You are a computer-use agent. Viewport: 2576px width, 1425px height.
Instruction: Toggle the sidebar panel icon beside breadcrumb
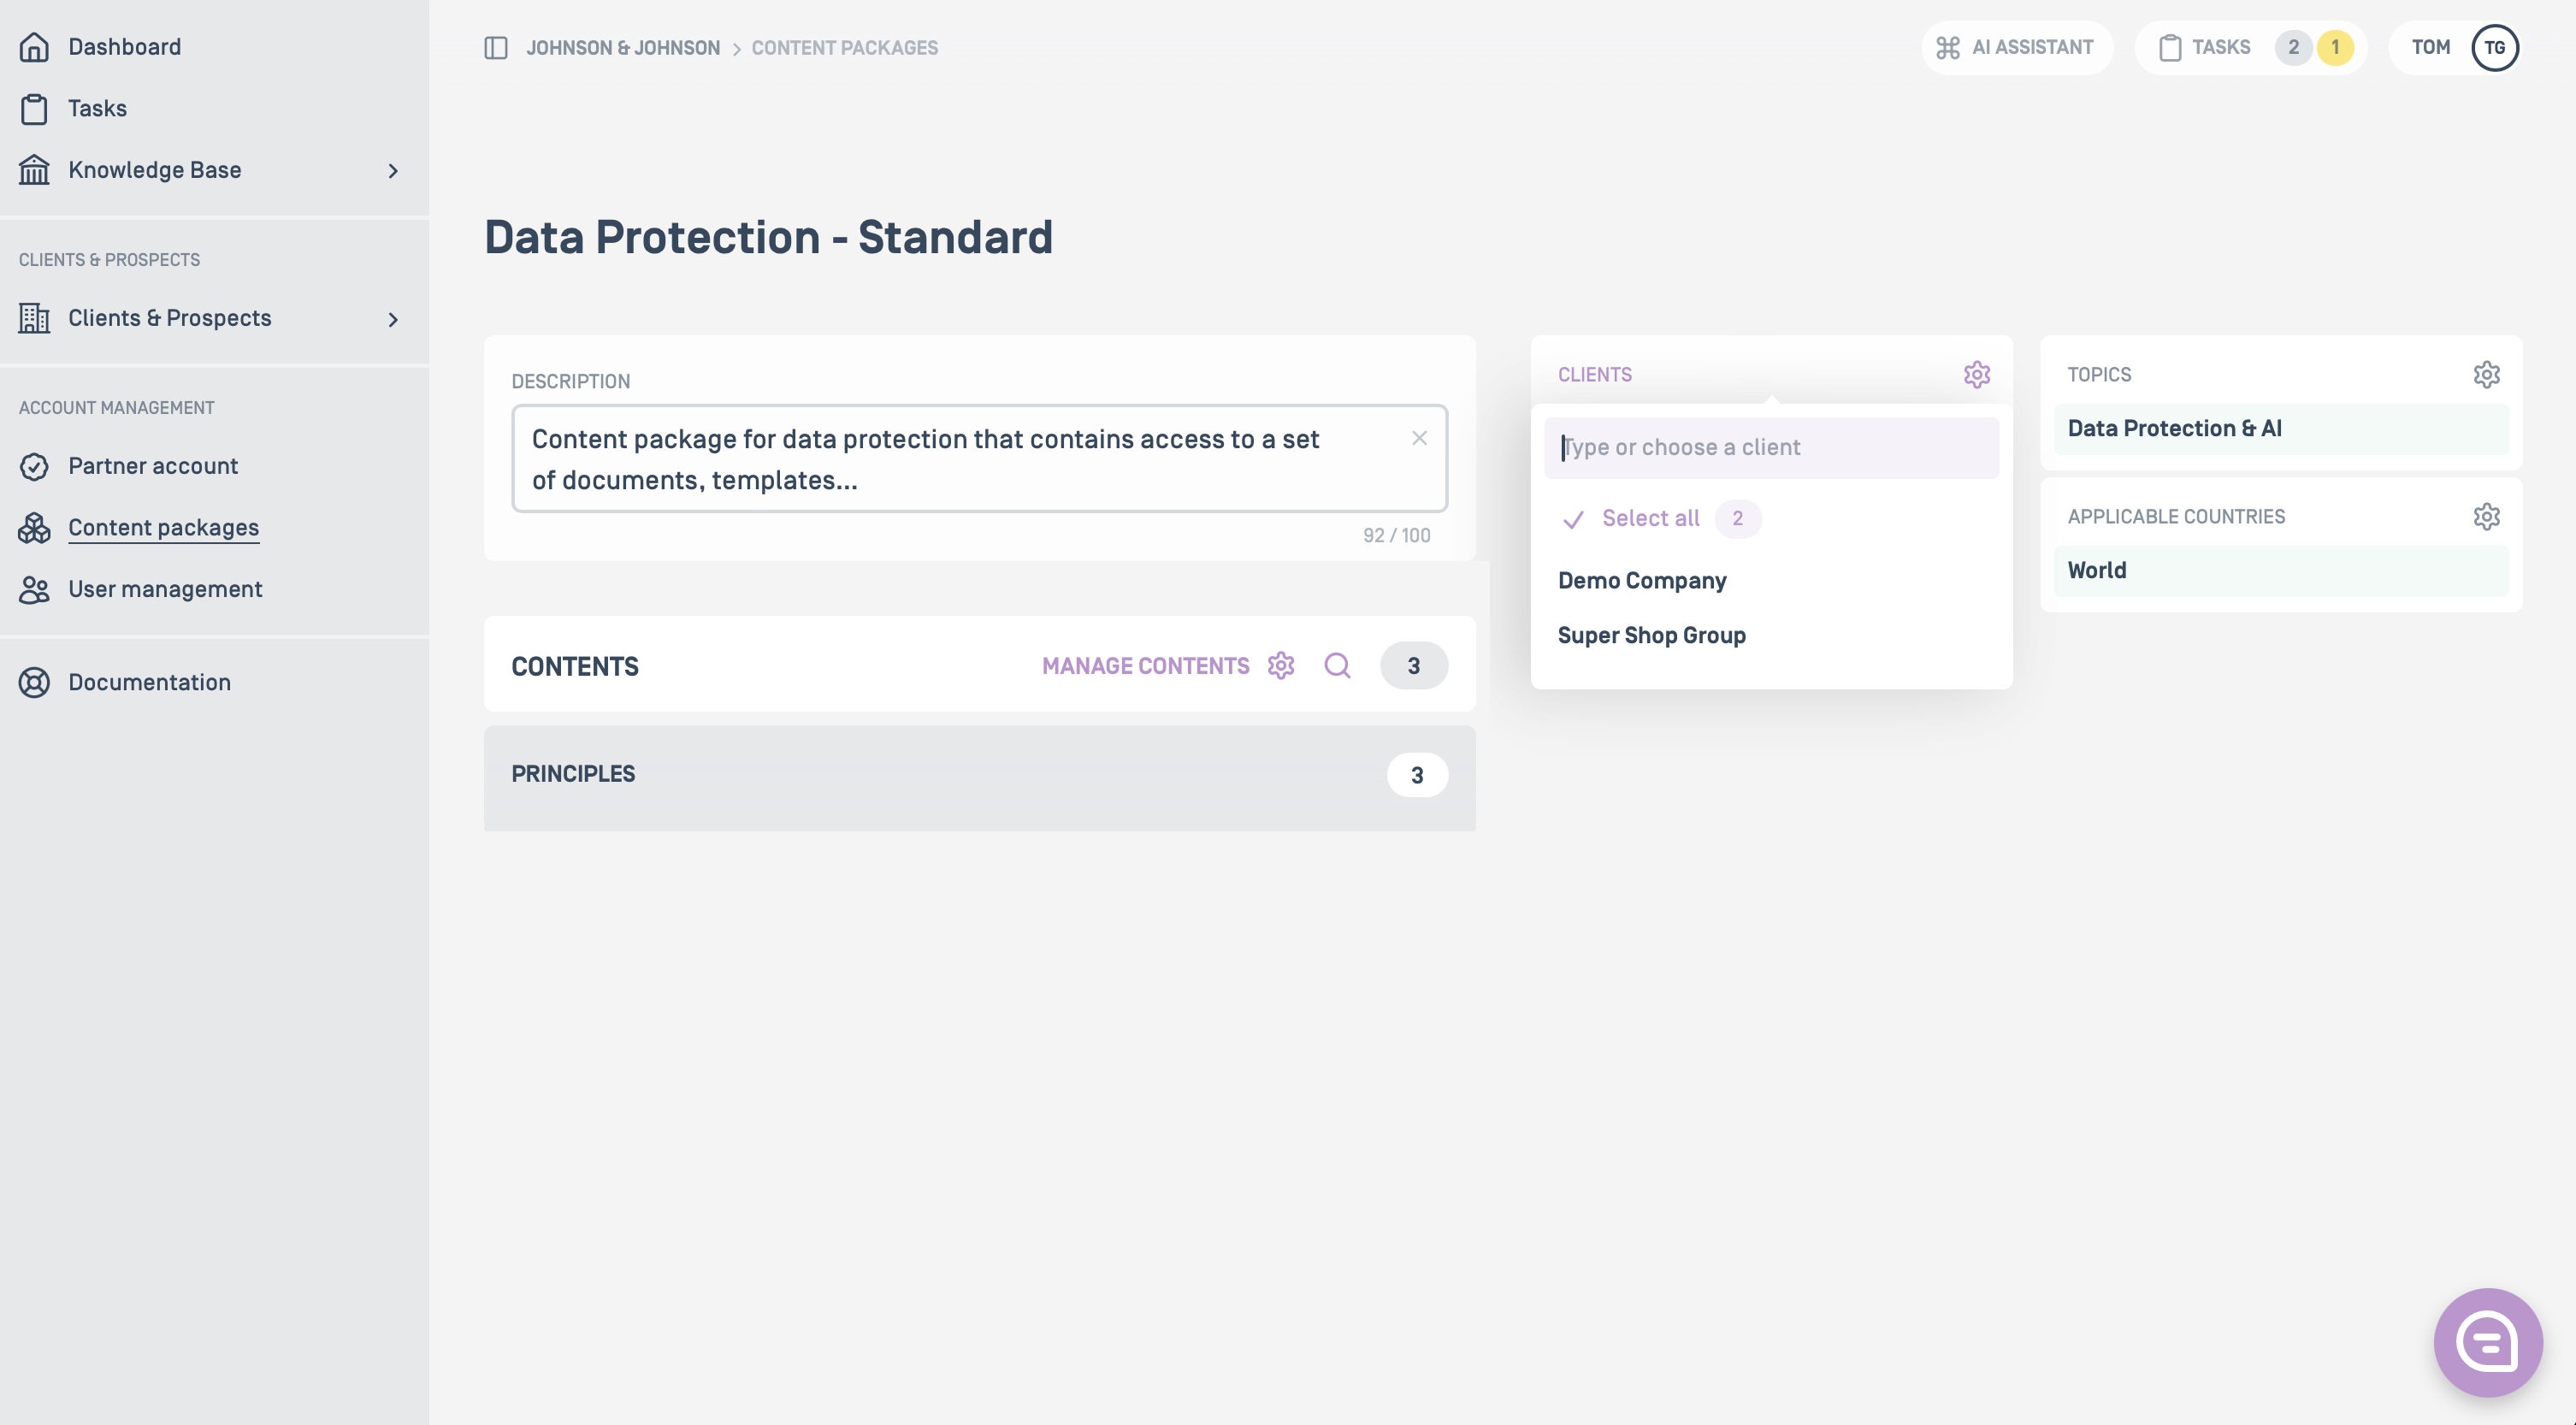(496, 47)
